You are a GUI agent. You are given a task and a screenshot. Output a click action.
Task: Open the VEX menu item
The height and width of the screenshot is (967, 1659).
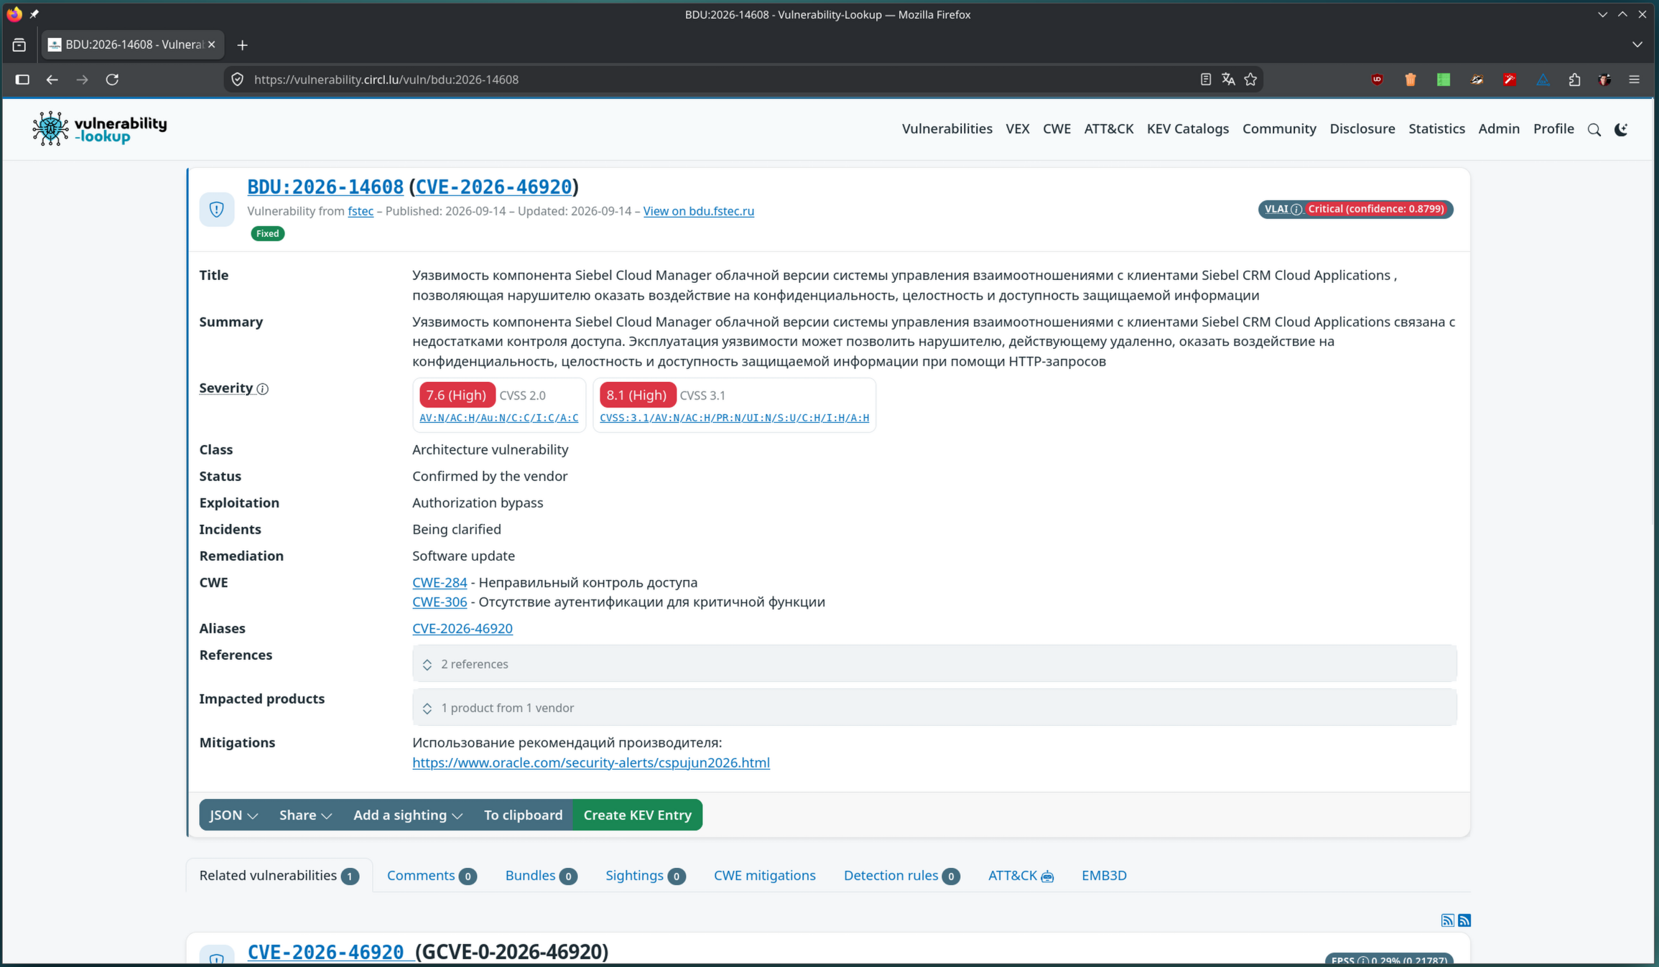click(1017, 129)
